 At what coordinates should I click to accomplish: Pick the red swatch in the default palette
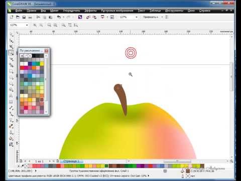pos(22,68)
